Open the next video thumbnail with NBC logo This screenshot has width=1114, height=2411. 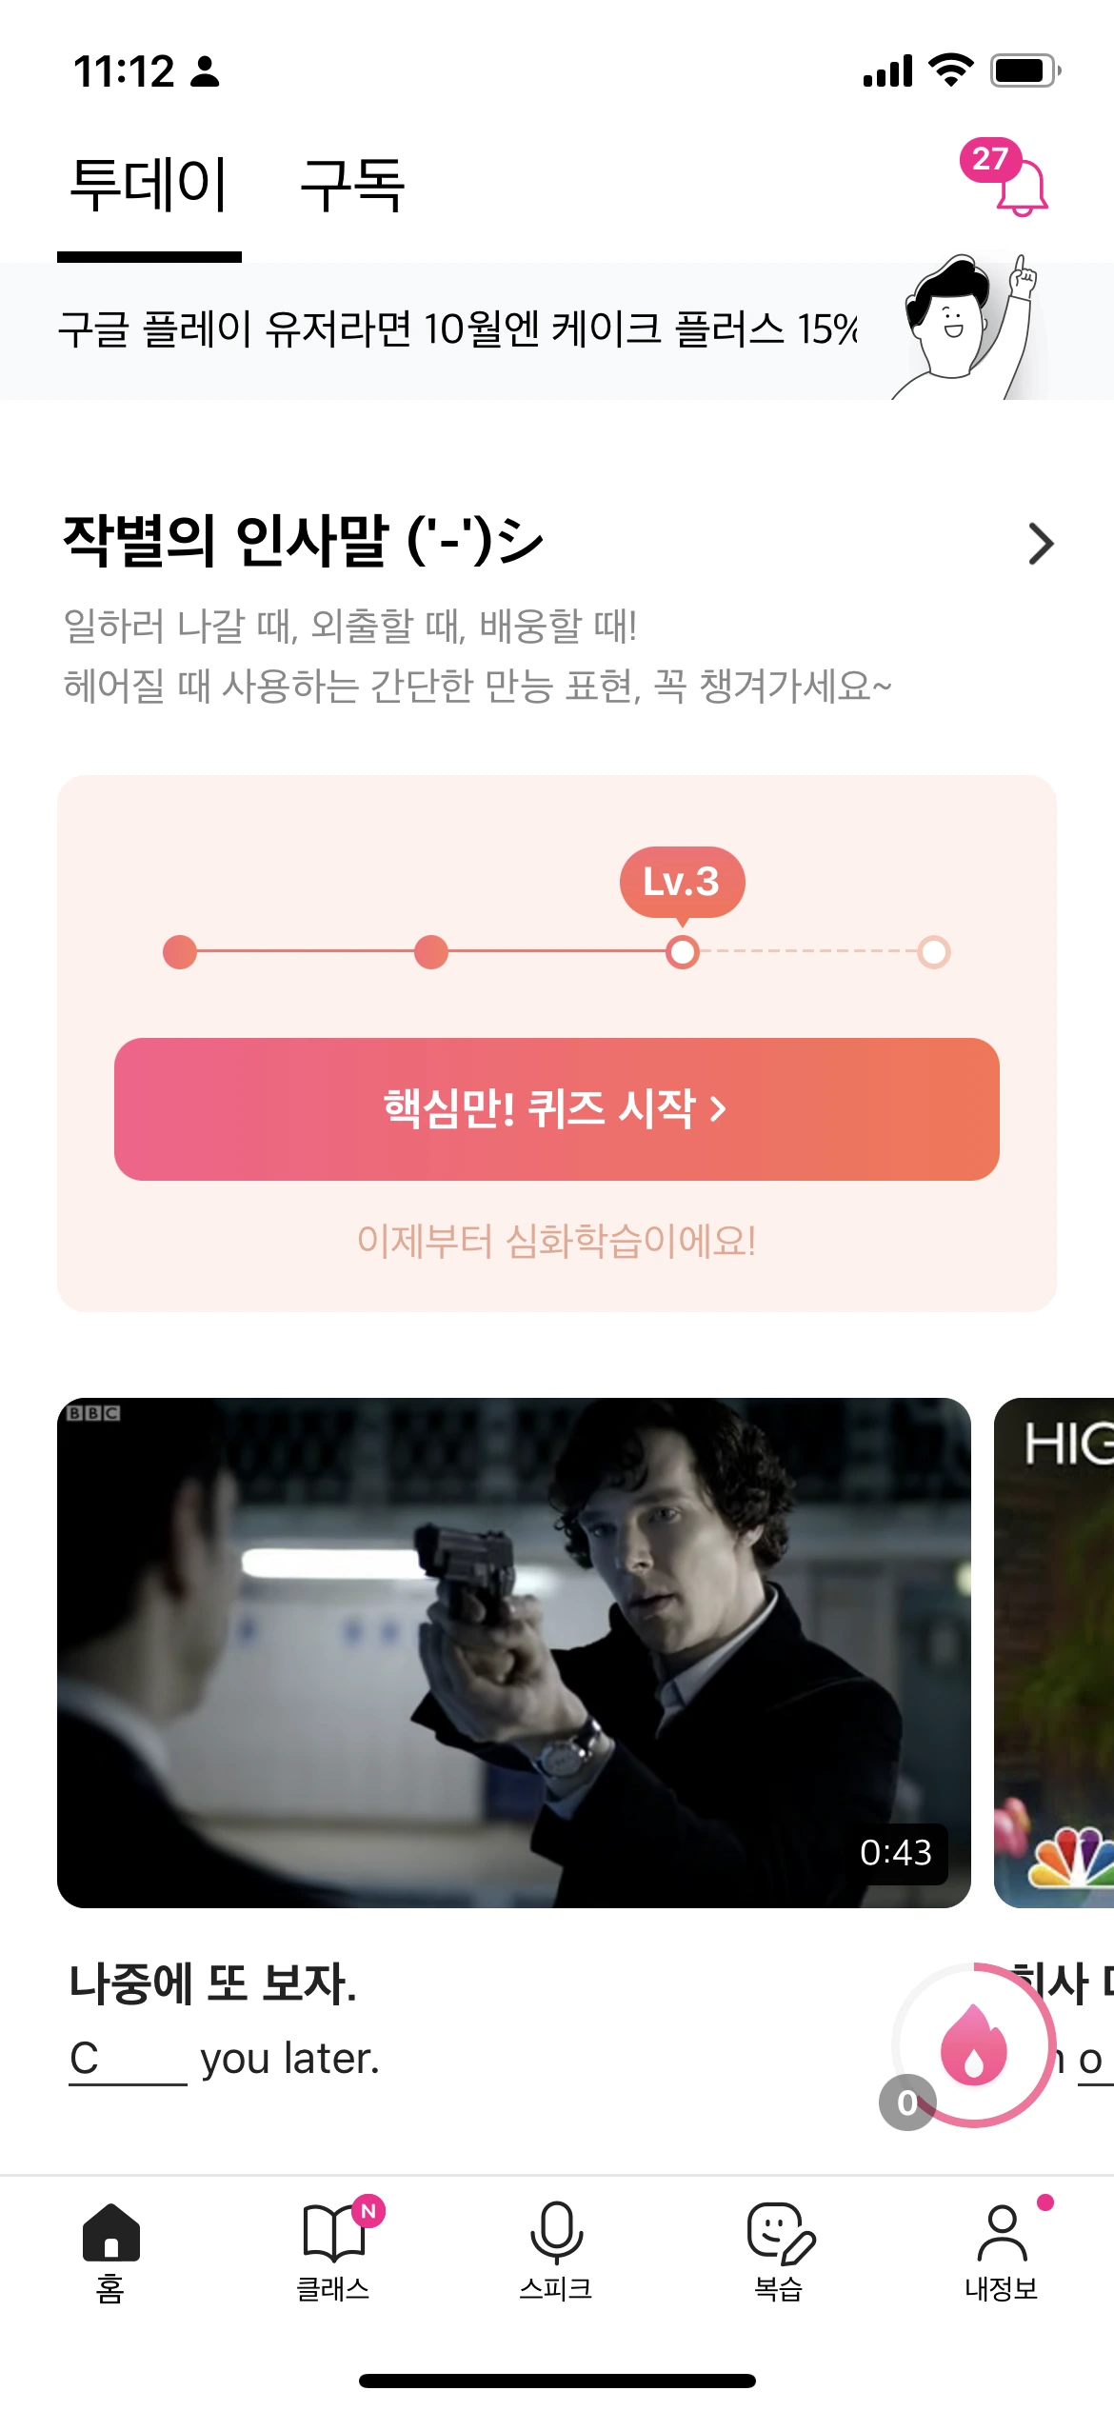point(1054,1653)
